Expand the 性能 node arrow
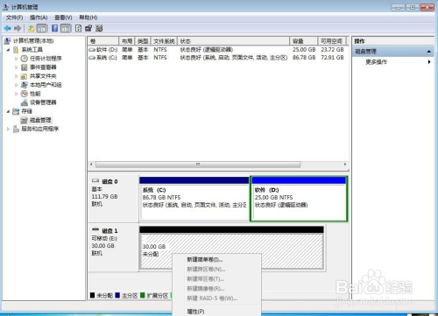The image size is (438, 316). coord(17,94)
